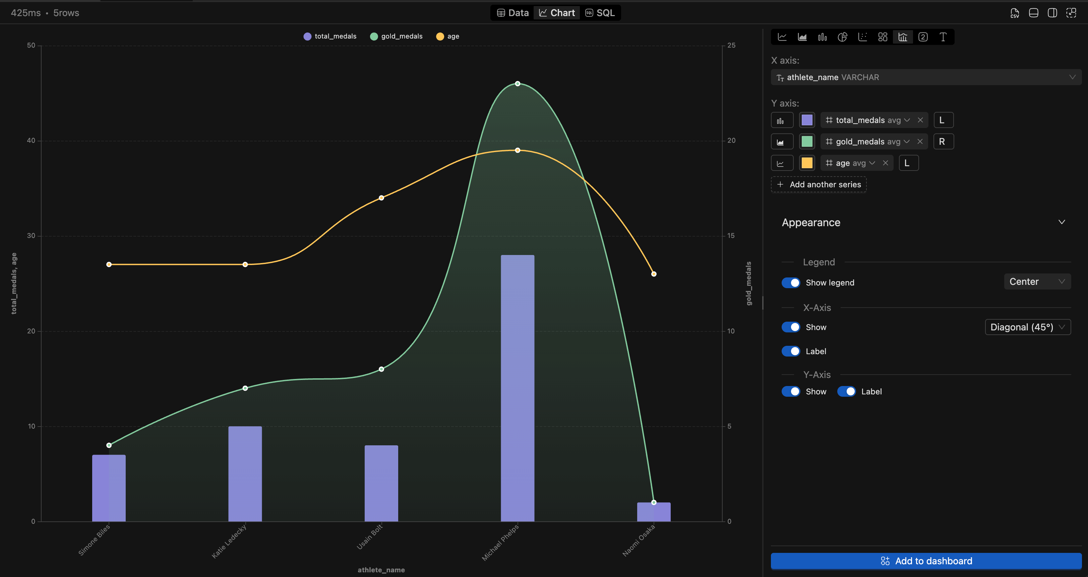Select the single number chart type icon
Screen dimensions: 1088x577
coord(923,37)
